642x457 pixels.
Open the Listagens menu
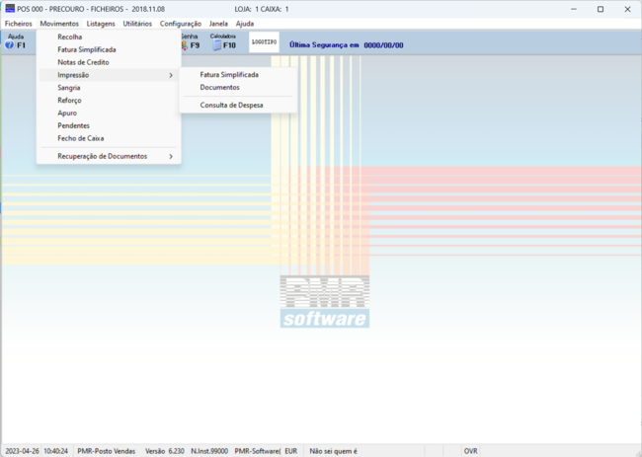pos(101,23)
